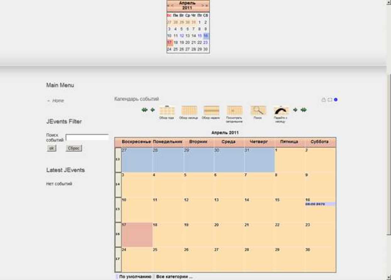The height and width of the screenshot is (280, 391).
Task: Click the ok filter button
Action: point(52,148)
